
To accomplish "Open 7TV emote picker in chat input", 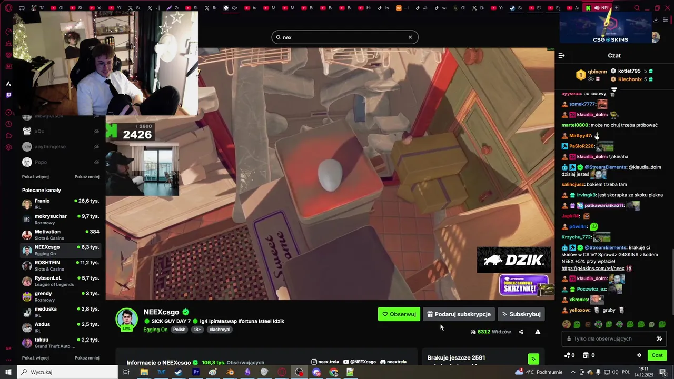I will [x=659, y=339].
